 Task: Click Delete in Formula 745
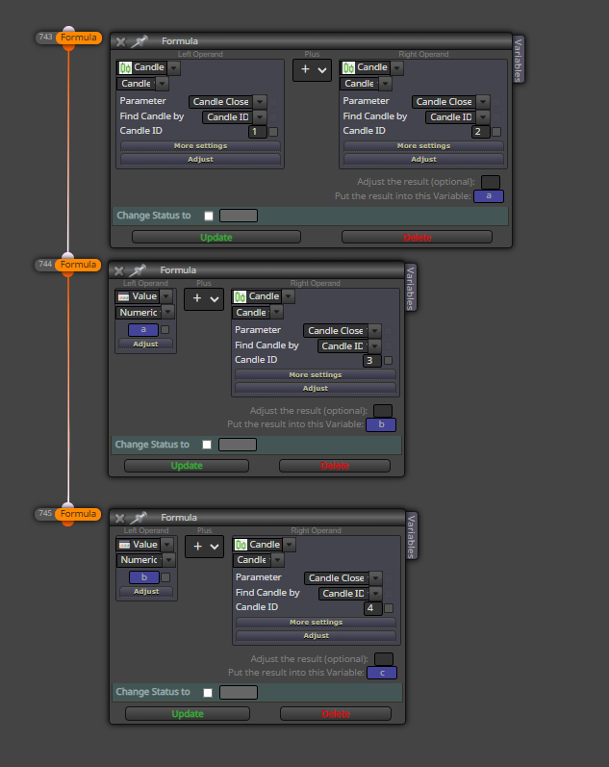coord(336,714)
